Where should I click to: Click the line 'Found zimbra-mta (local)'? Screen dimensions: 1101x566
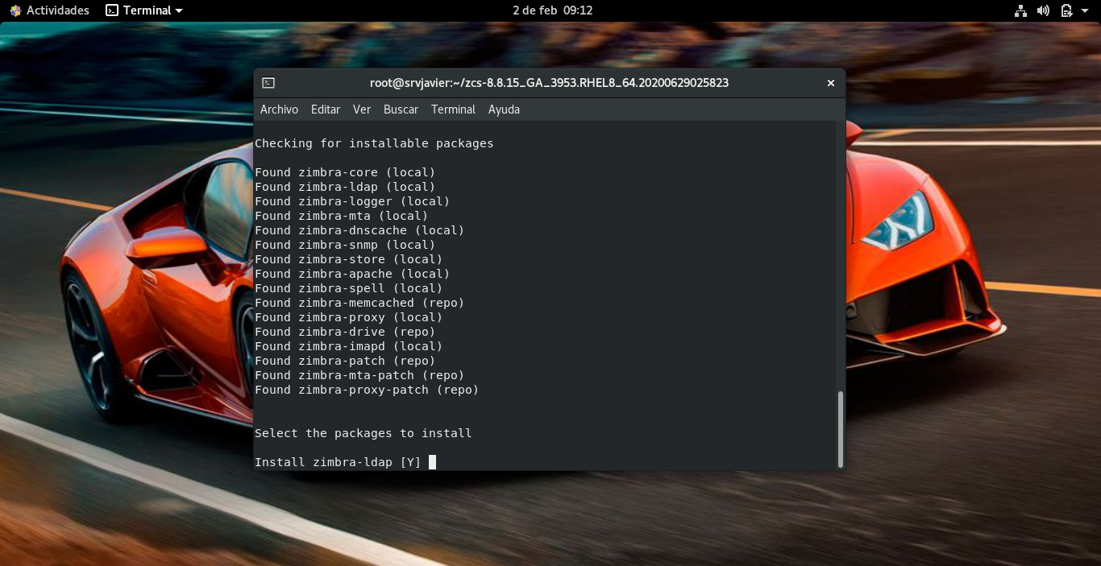pos(342,216)
